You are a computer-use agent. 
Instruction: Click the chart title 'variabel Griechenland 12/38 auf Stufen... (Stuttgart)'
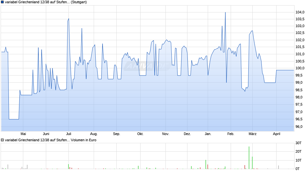pyautogui.click(x=46, y=2)
